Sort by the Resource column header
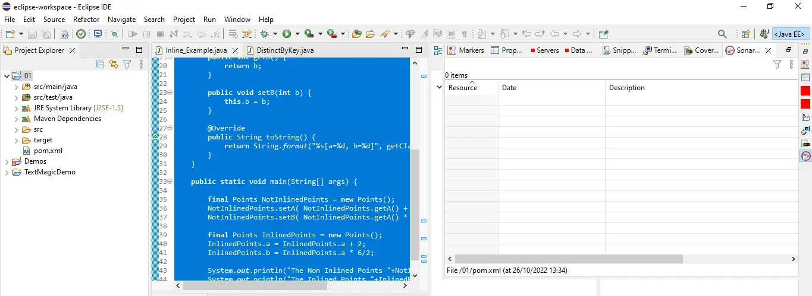812x296 pixels. point(472,88)
